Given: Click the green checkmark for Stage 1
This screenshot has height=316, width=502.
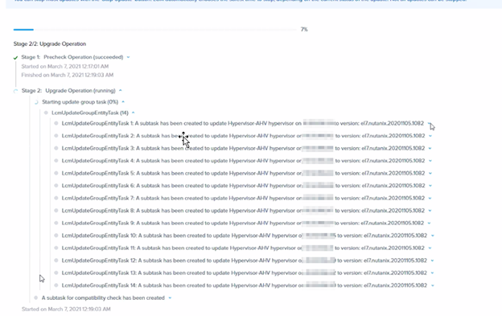Looking at the screenshot, I should (x=15, y=58).
